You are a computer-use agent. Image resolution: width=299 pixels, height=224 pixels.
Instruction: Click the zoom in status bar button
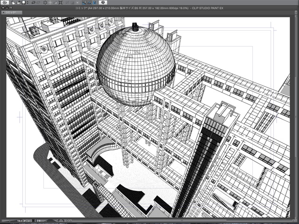coord(29,221)
